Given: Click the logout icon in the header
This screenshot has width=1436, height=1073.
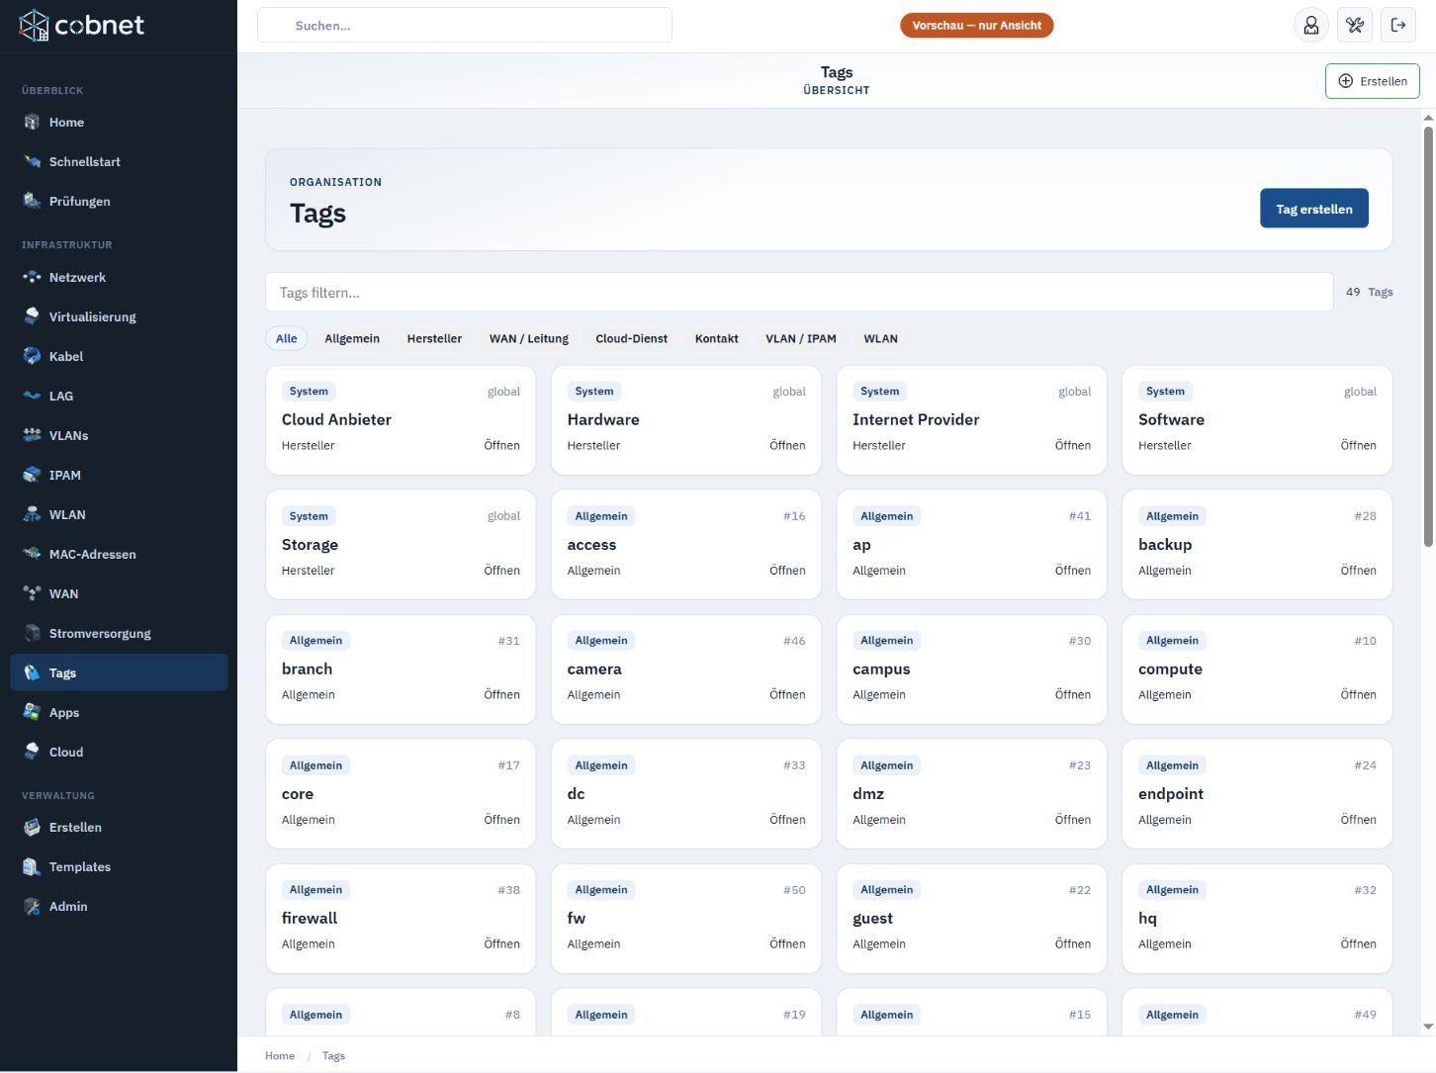Looking at the screenshot, I should [x=1398, y=26].
